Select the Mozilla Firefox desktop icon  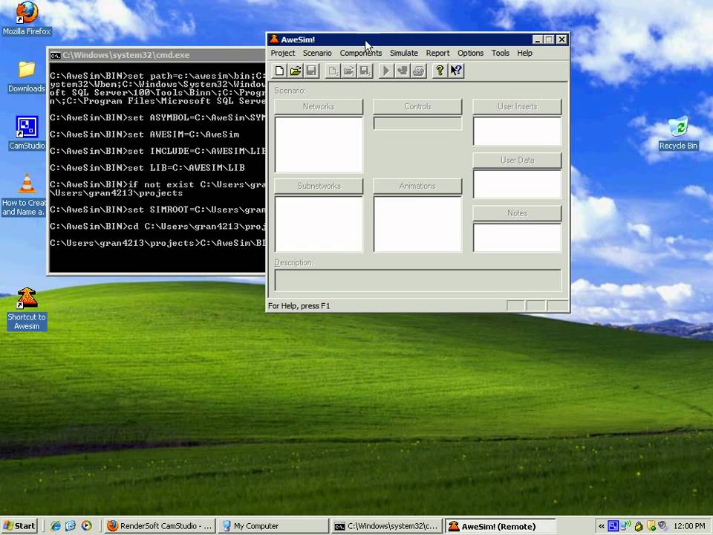[27, 19]
